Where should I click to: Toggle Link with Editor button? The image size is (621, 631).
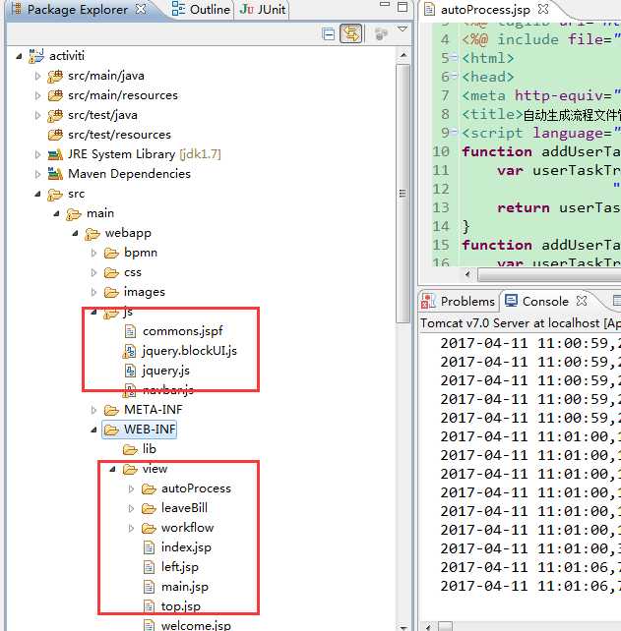coord(351,33)
